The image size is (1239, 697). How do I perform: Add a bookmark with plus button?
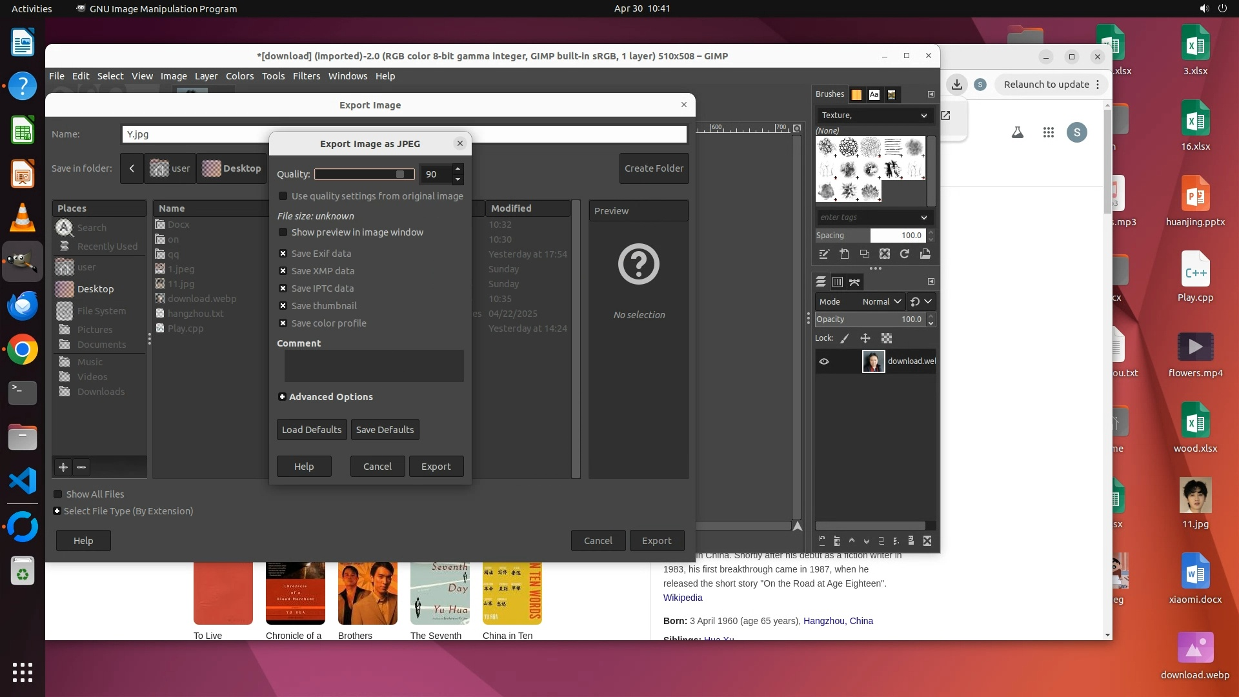point(63,467)
